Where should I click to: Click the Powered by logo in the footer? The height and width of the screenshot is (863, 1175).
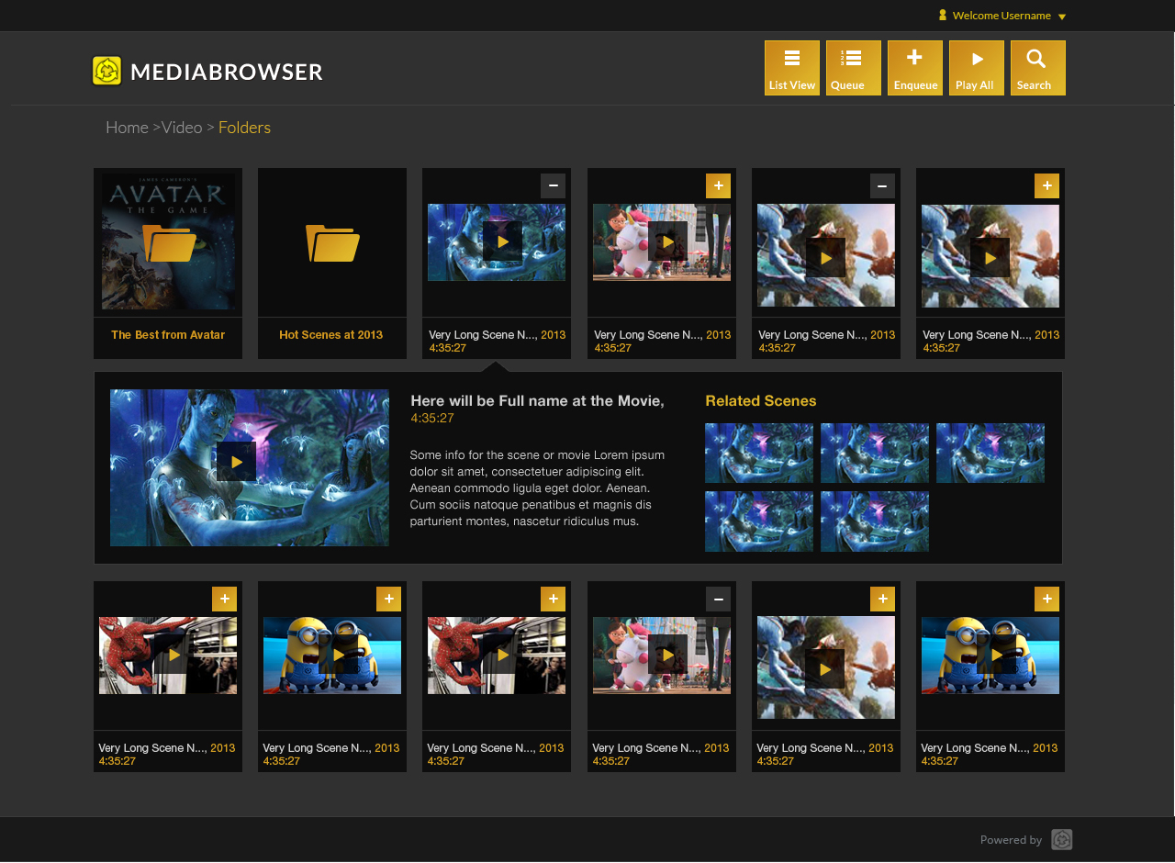click(1061, 839)
